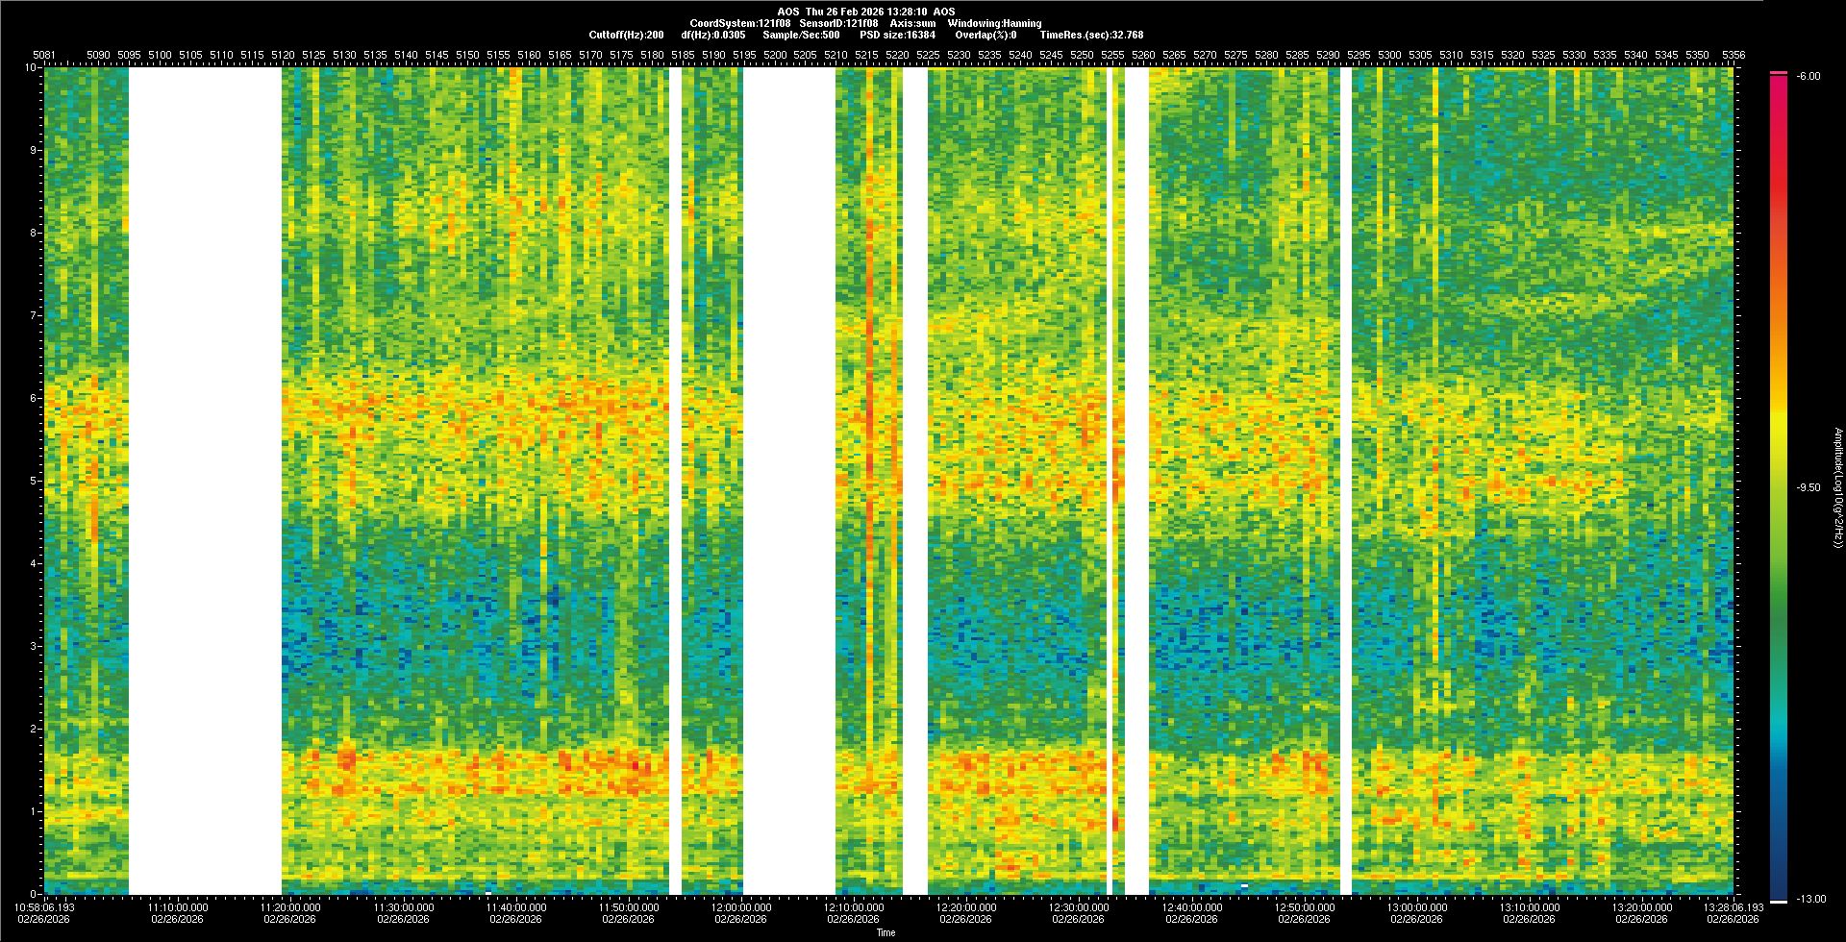Click the "Time" label below the x-axis
1846x942 pixels.
(x=886, y=932)
